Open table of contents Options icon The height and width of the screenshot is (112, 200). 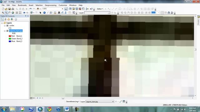[x=16, y=19]
